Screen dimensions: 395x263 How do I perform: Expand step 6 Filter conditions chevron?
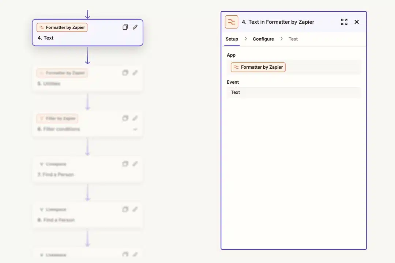135,129
